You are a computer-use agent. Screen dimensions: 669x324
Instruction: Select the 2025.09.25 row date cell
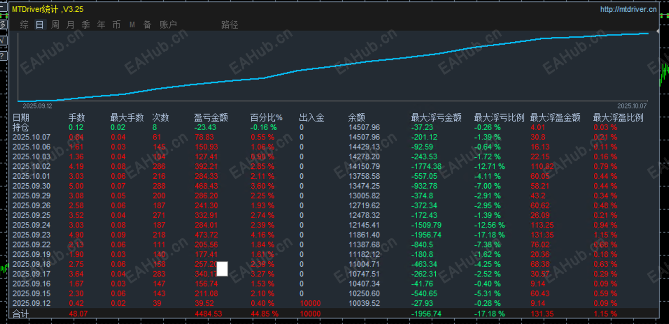(31, 215)
